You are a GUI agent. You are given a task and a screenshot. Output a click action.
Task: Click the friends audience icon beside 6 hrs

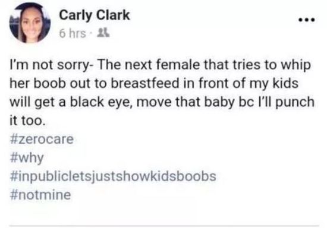[x=103, y=33]
